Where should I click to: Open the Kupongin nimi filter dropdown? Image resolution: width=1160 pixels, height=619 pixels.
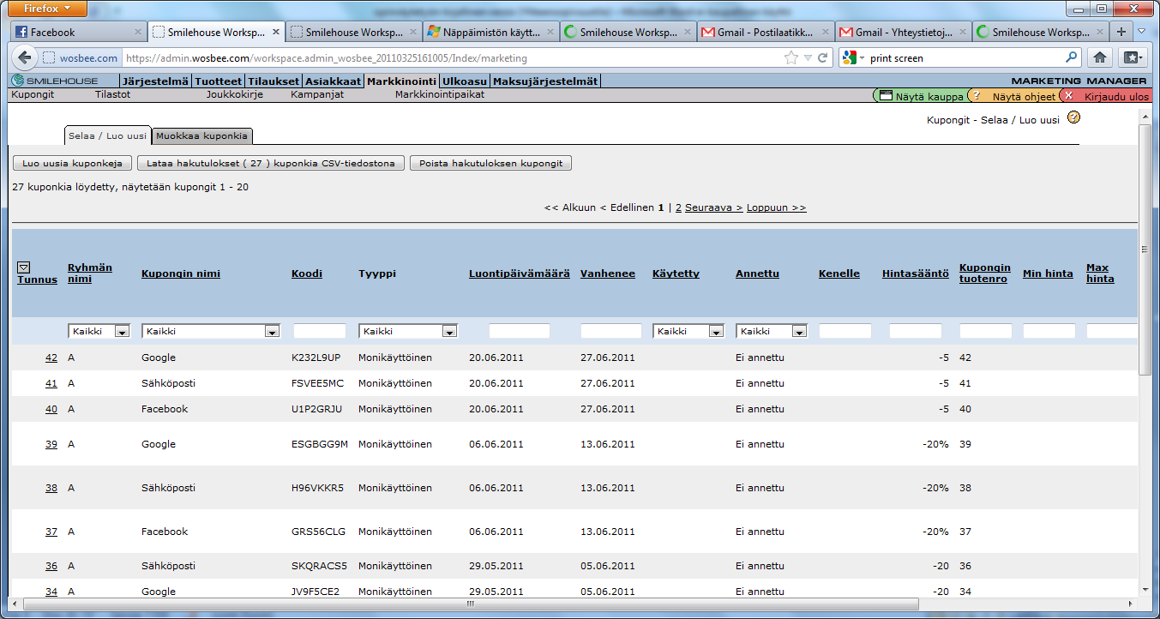coord(211,331)
